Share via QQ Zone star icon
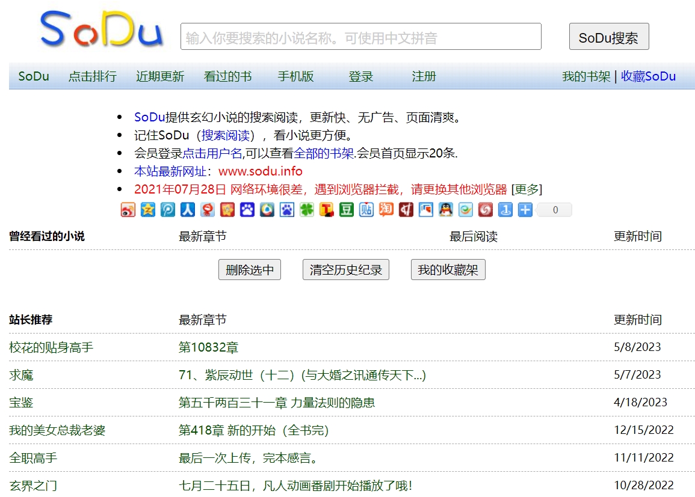Viewport: 695px width, 497px height. tap(148, 210)
